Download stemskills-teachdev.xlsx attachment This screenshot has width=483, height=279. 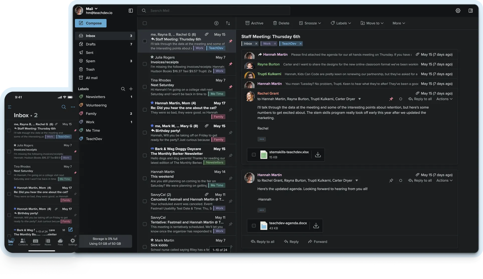click(318, 154)
